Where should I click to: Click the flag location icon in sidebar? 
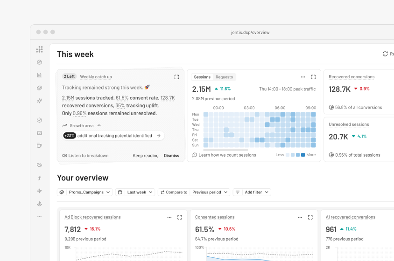pos(40,204)
